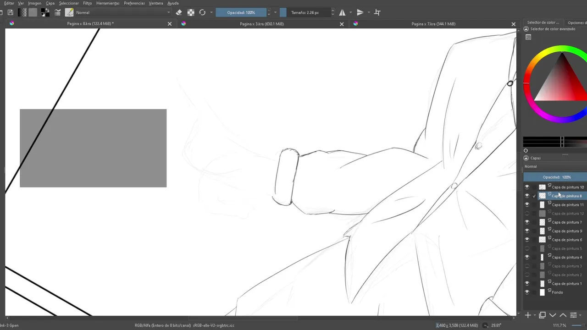
Task: Open the new layer type dropdown arrow
Action: pyautogui.click(x=534, y=316)
